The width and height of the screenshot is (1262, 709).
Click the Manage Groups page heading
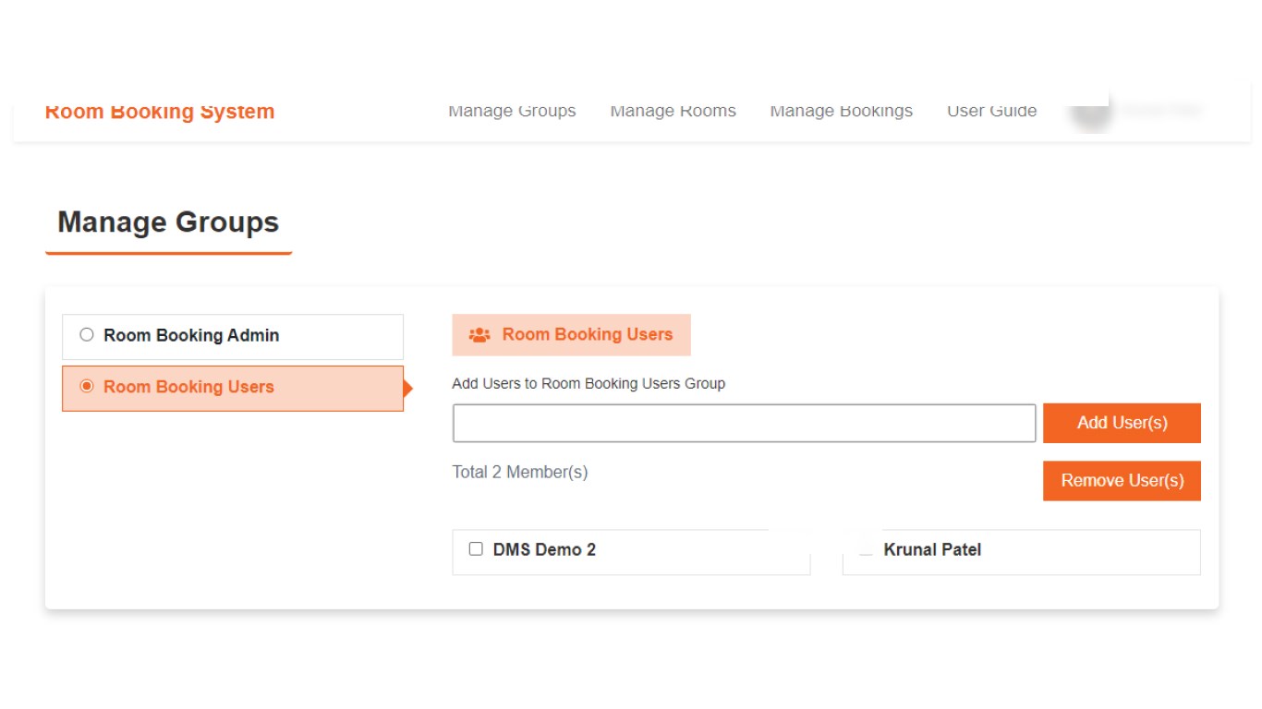168,222
